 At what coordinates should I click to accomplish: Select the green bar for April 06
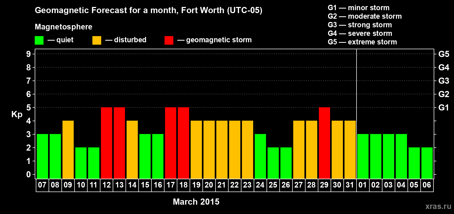click(x=427, y=163)
